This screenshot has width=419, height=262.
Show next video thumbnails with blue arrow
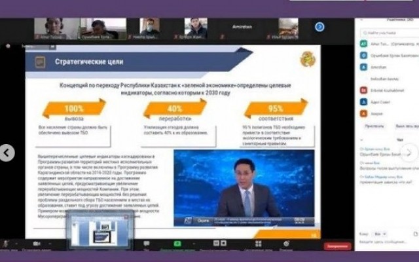point(319,27)
